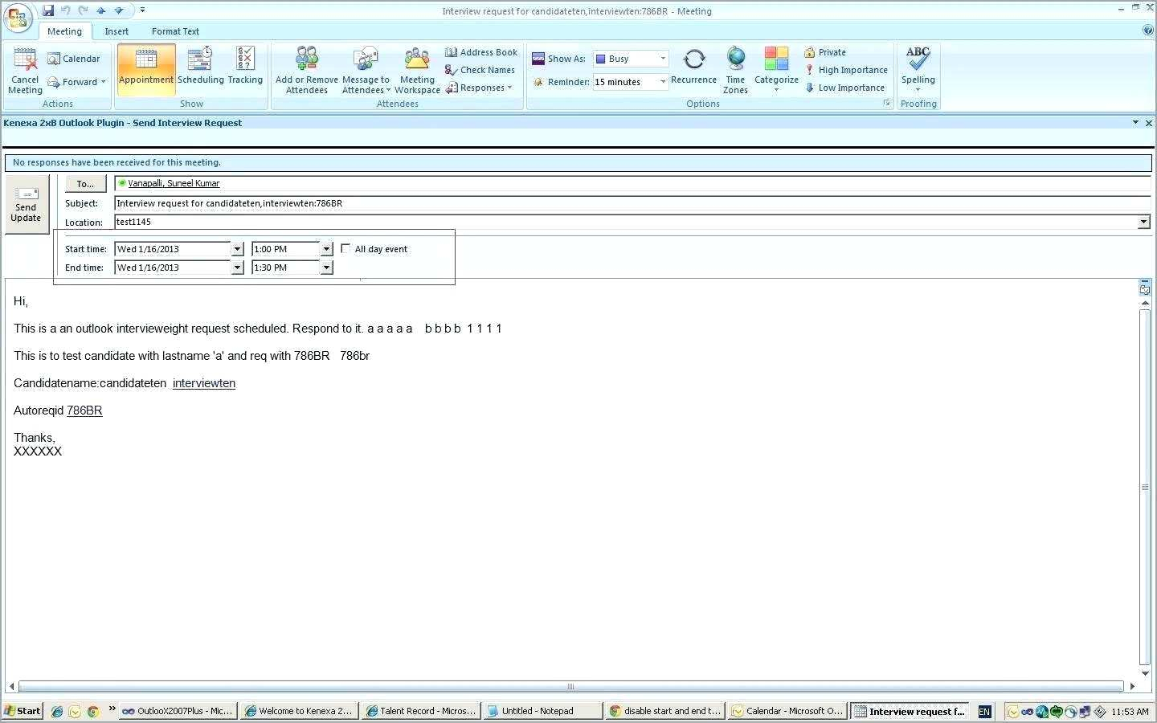This screenshot has height=723, width=1157.
Task: Mark meeting as Private
Action: coord(825,52)
